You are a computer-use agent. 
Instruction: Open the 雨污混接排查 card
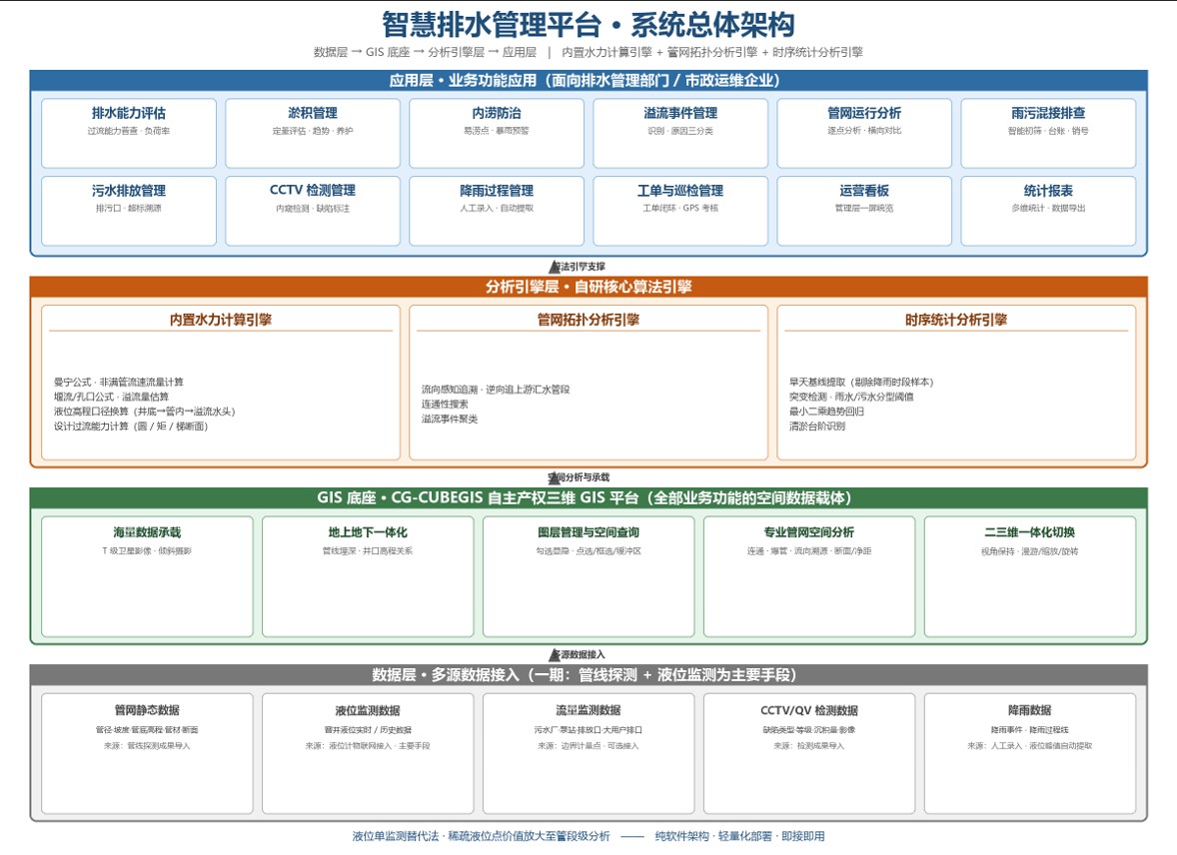click(1048, 133)
